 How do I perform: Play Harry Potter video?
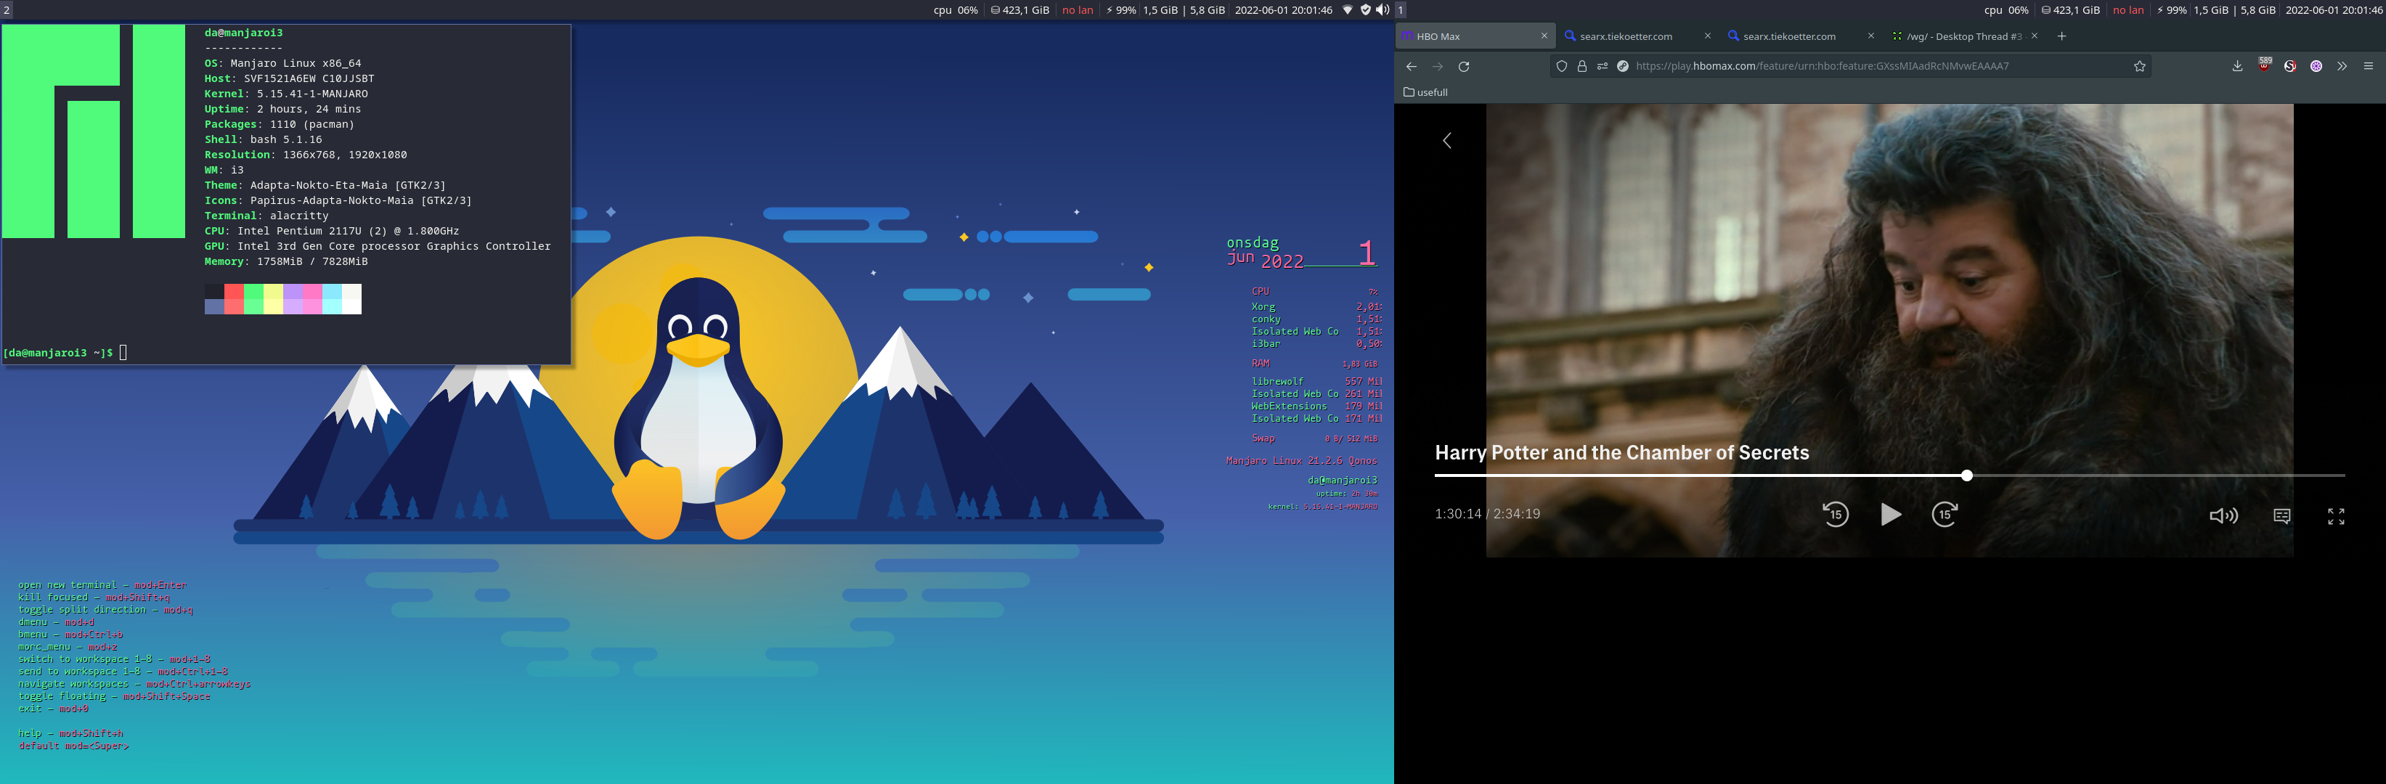click(x=1891, y=515)
